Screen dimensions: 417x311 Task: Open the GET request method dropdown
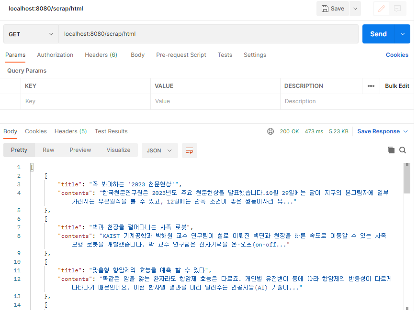click(31, 34)
